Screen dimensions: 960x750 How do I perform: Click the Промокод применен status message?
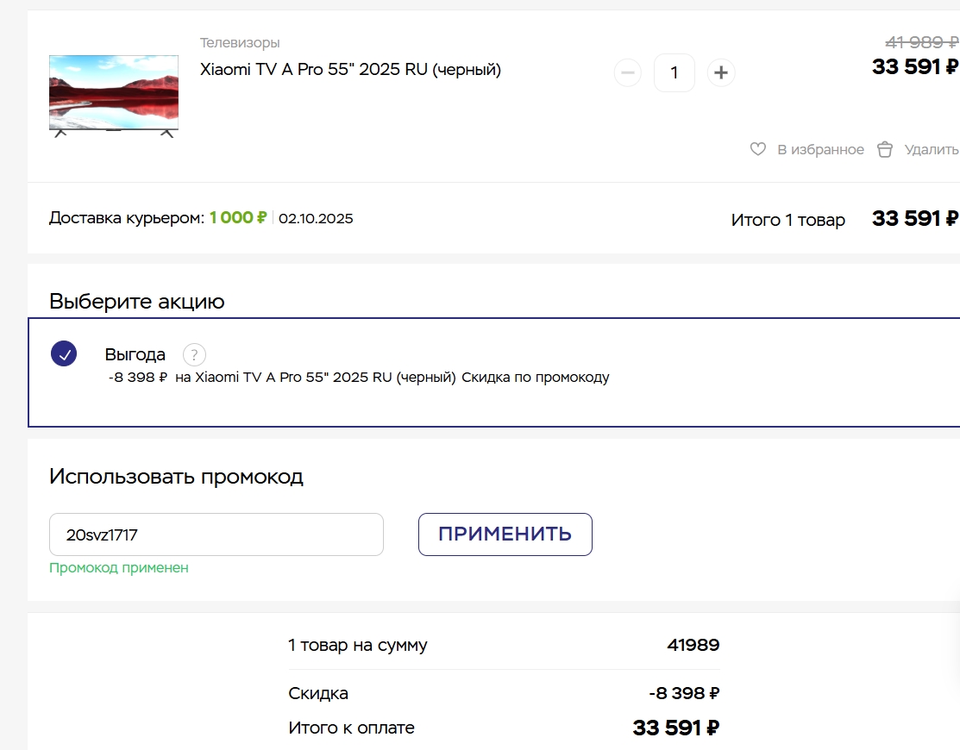click(119, 568)
